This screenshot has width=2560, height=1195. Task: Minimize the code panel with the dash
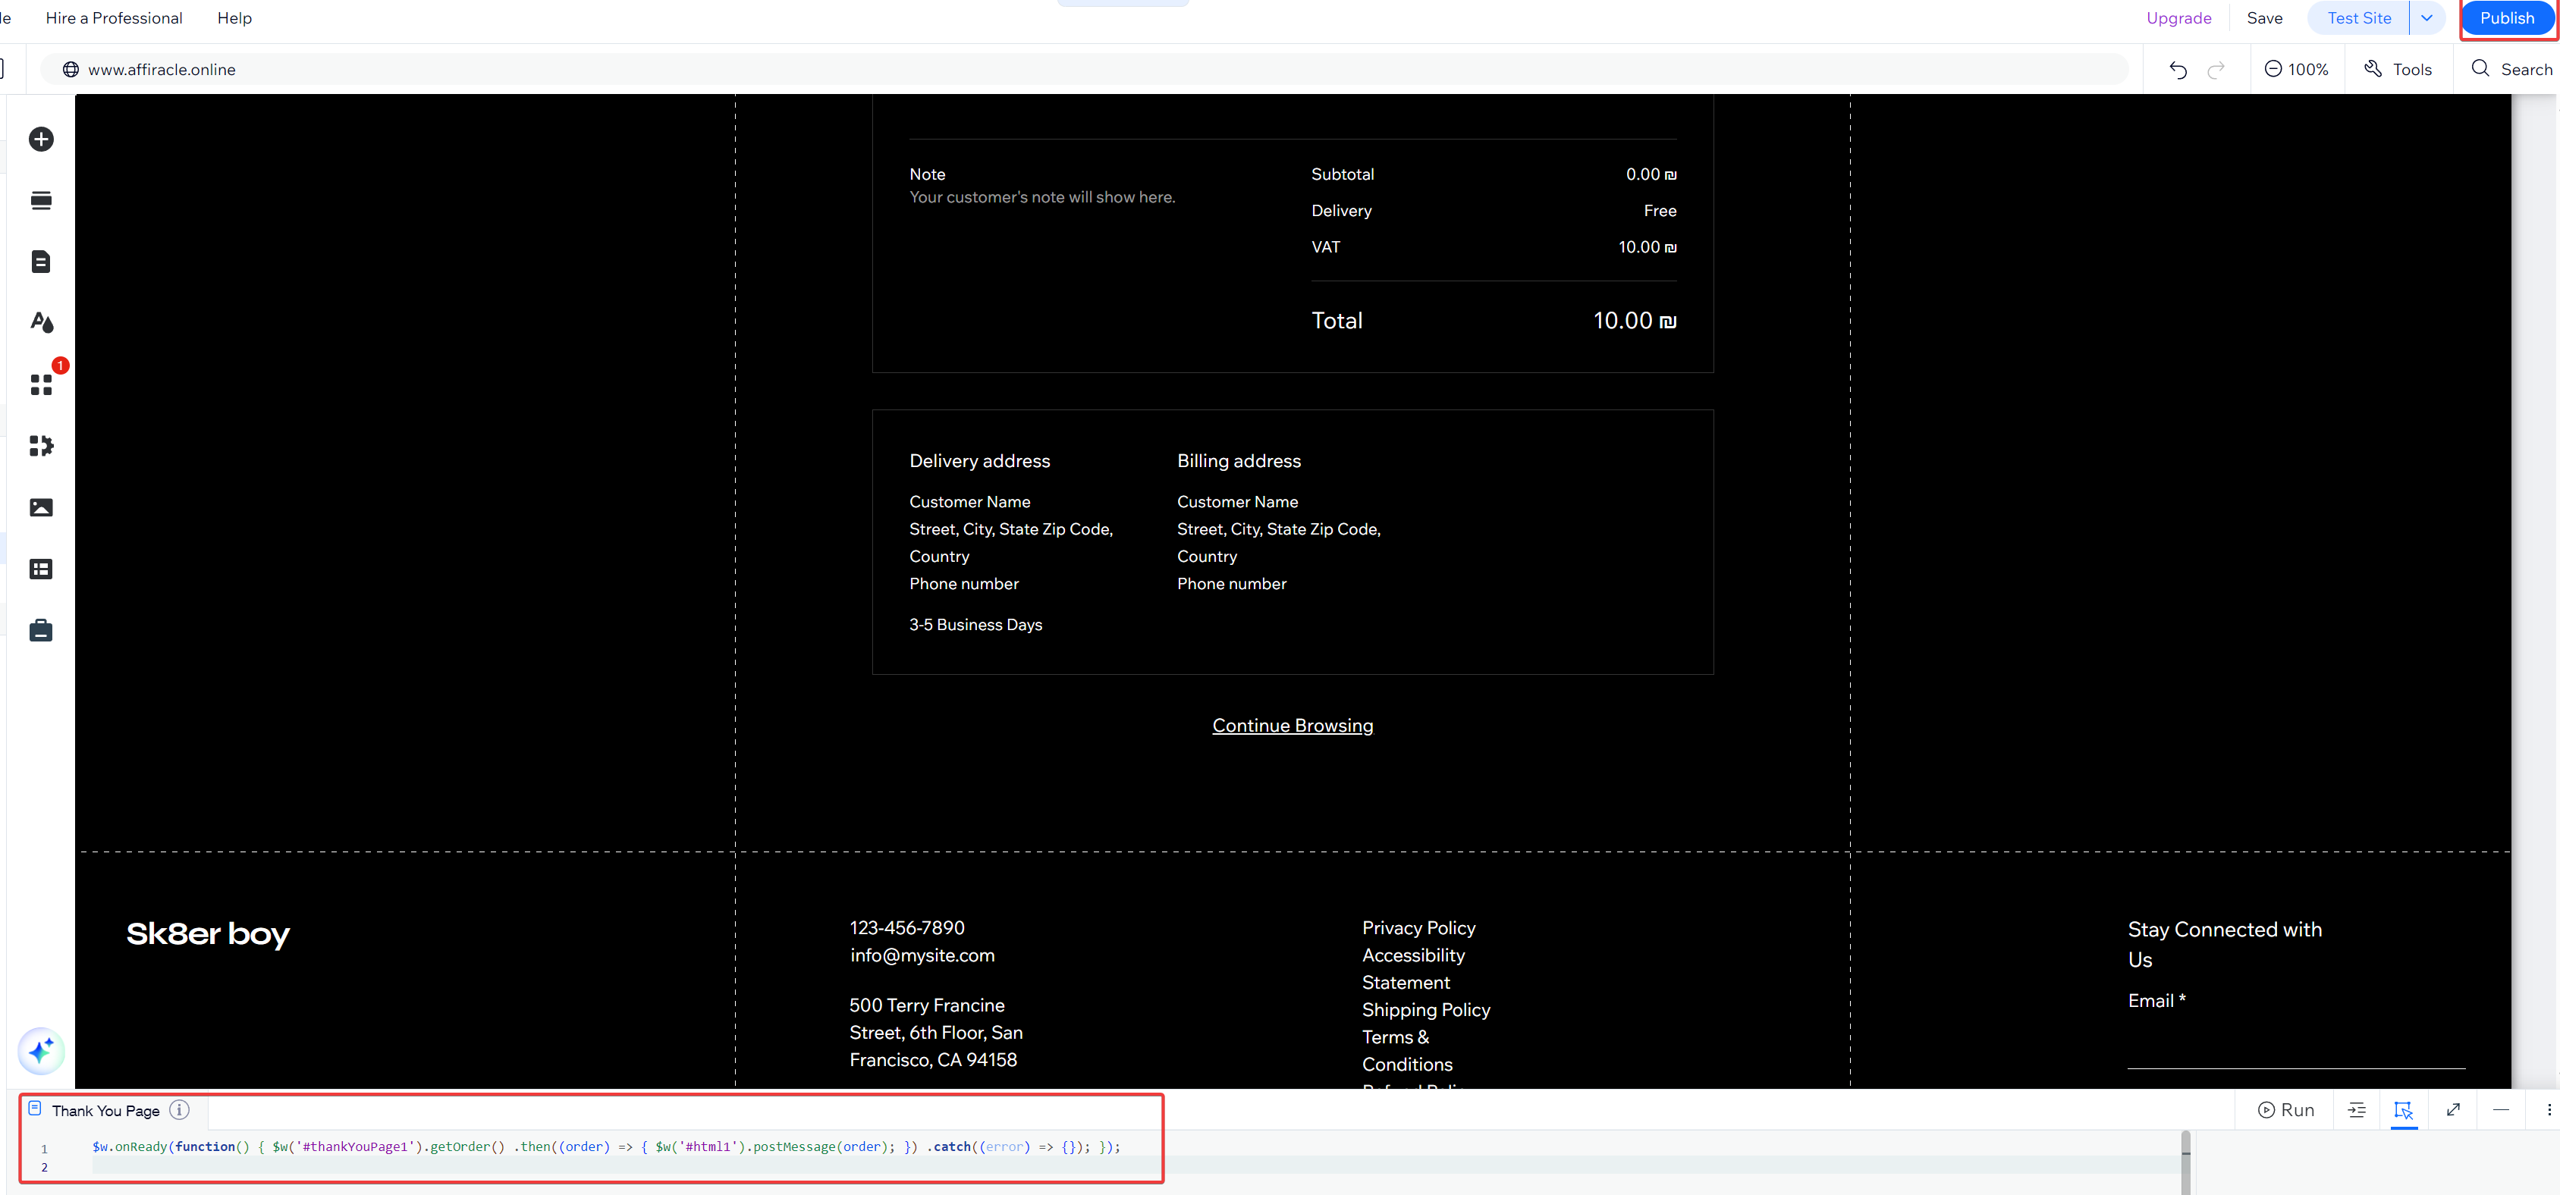pyautogui.click(x=2500, y=1109)
